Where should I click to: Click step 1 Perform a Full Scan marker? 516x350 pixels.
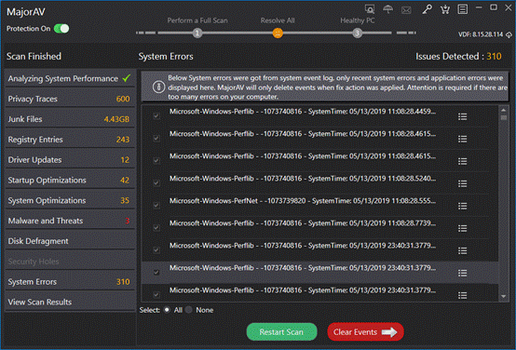click(197, 34)
